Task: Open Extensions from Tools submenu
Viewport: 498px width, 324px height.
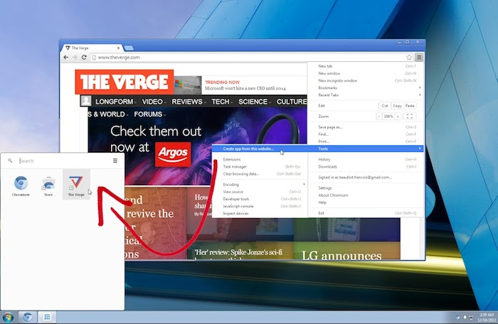Action: pyautogui.click(x=260, y=159)
